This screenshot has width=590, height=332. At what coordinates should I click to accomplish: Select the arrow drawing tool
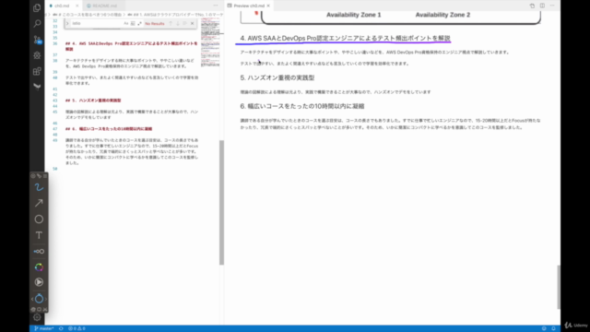pyautogui.click(x=39, y=203)
